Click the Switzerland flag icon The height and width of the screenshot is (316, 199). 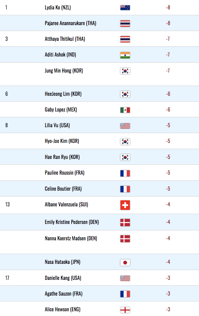tap(125, 205)
